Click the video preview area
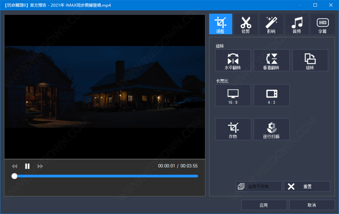The height and width of the screenshot is (214, 339). pyautogui.click(x=105, y=87)
